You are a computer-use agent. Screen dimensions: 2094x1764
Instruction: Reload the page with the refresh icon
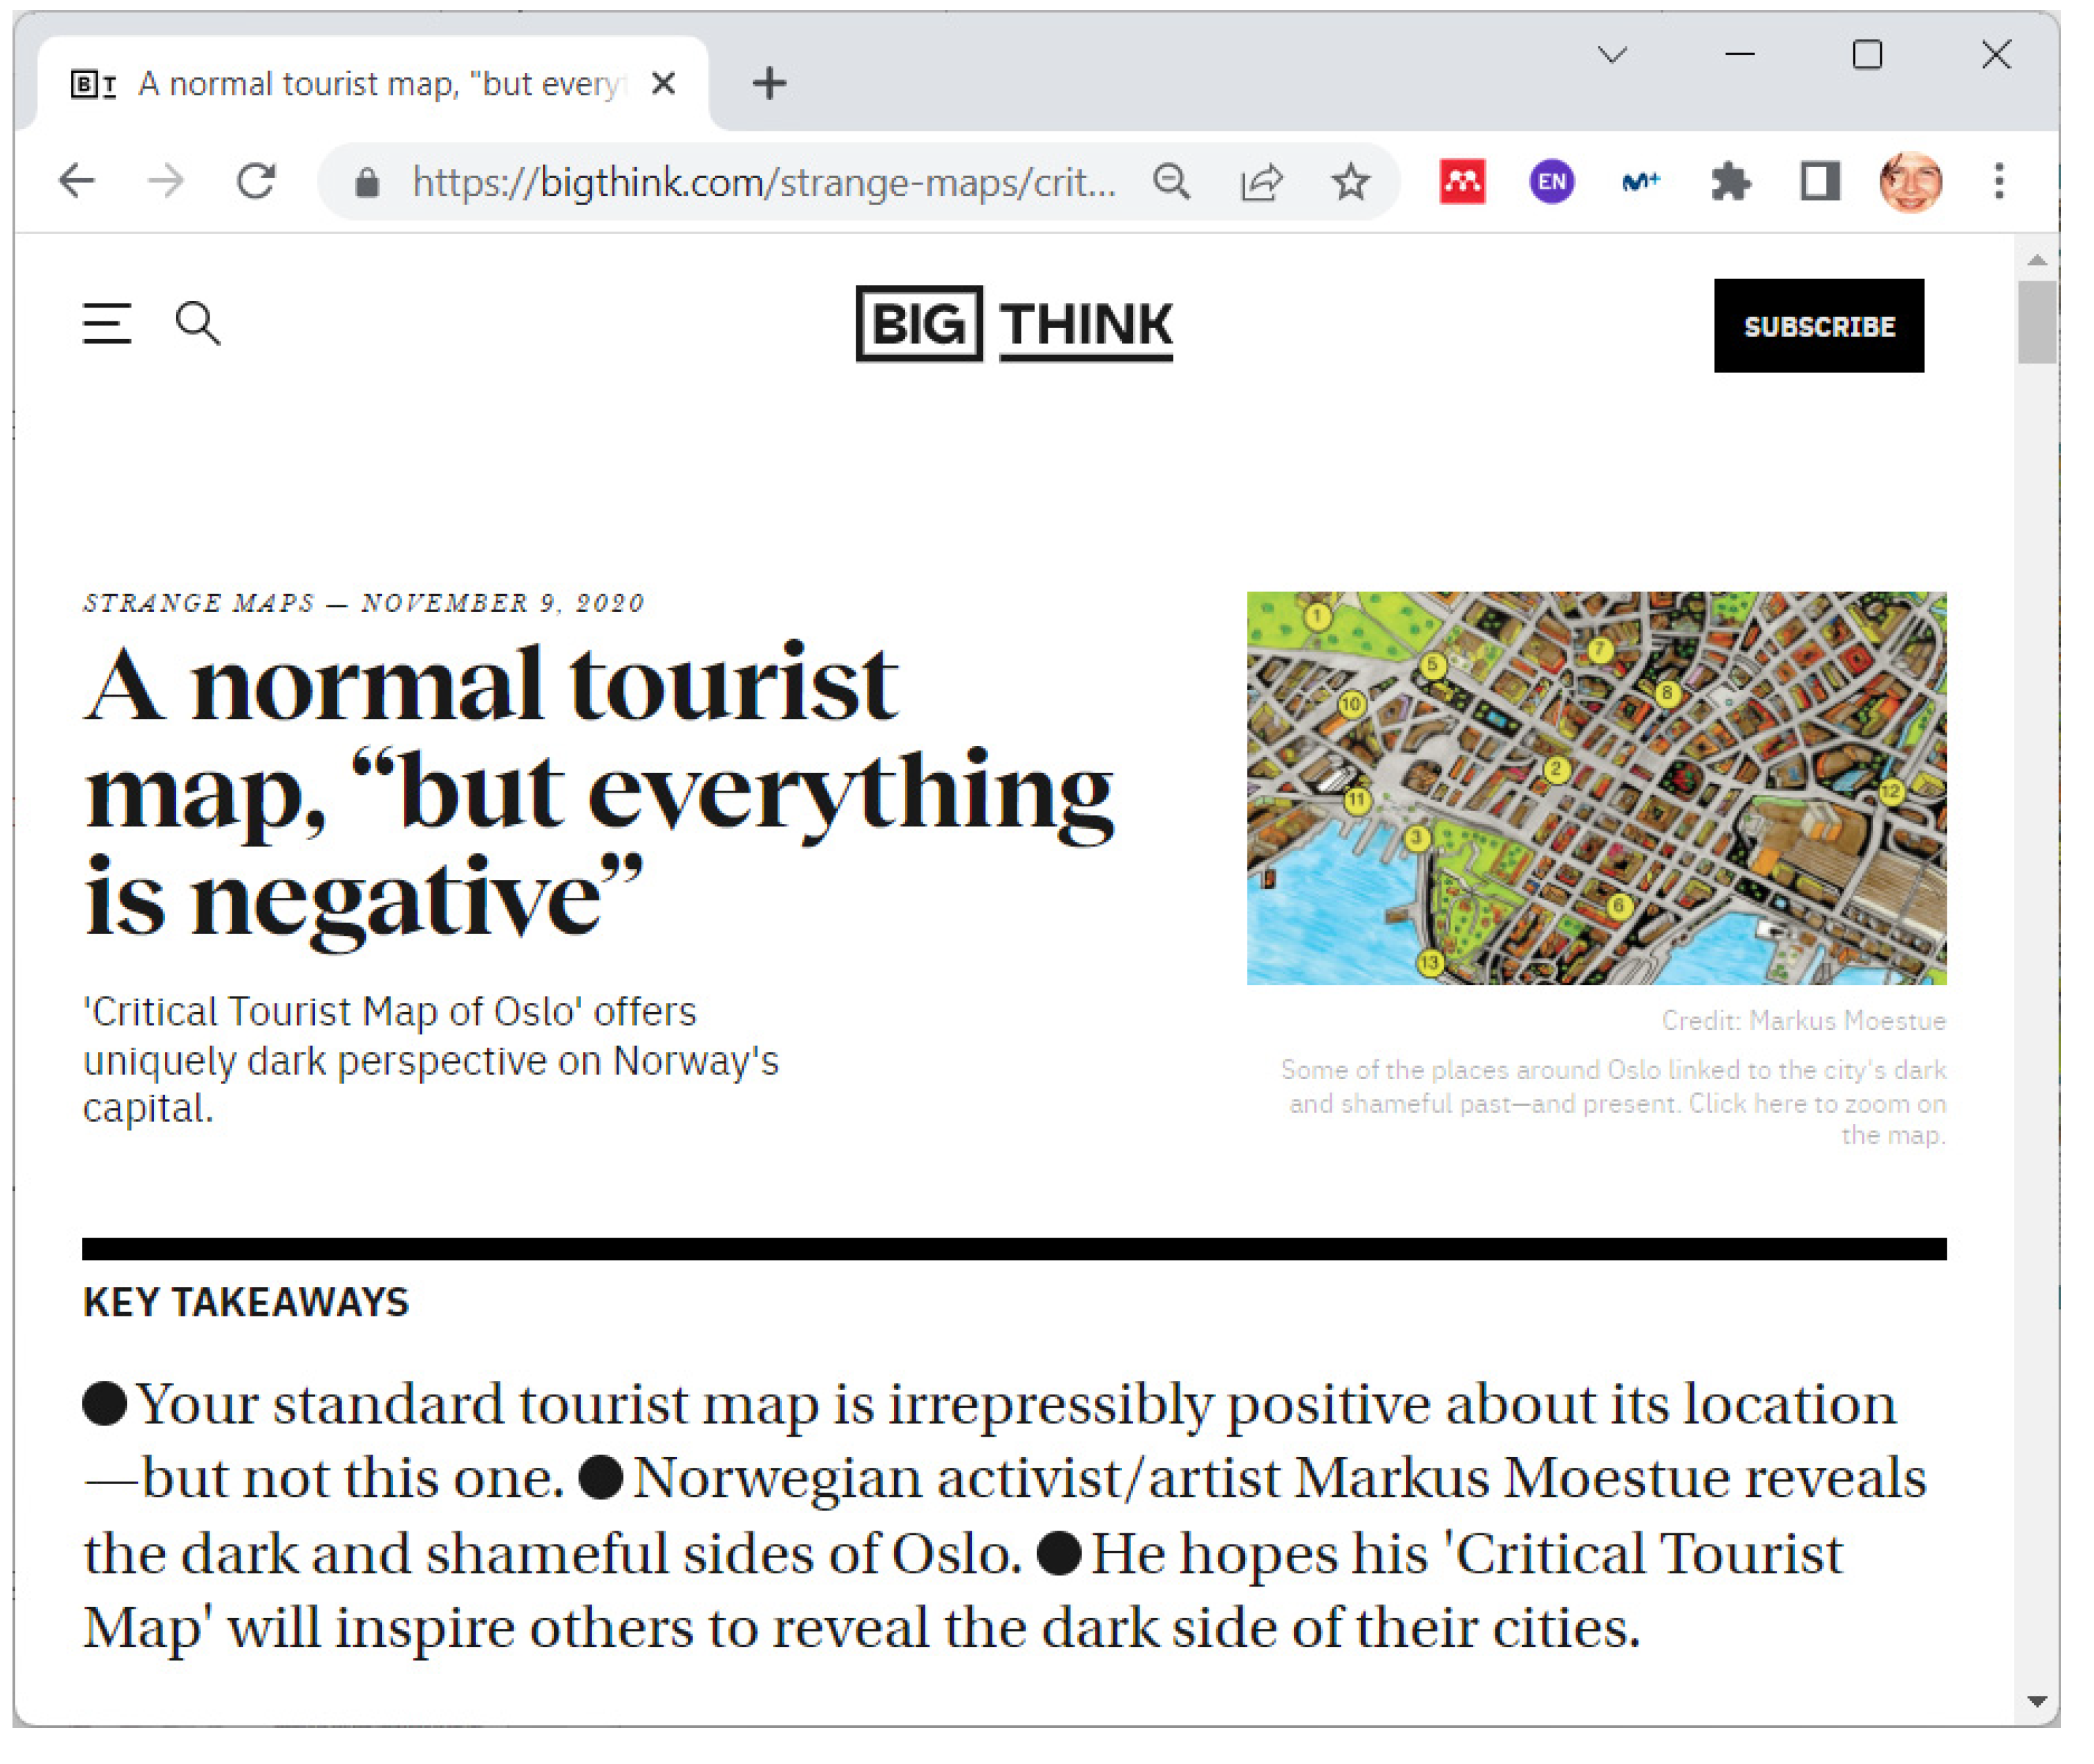click(256, 182)
